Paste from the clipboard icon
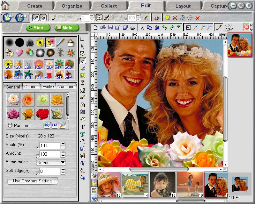The height and width of the screenshot is (204, 255). point(157,27)
